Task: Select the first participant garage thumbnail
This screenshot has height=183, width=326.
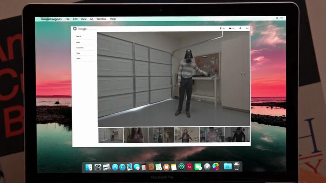Action: pos(111,135)
